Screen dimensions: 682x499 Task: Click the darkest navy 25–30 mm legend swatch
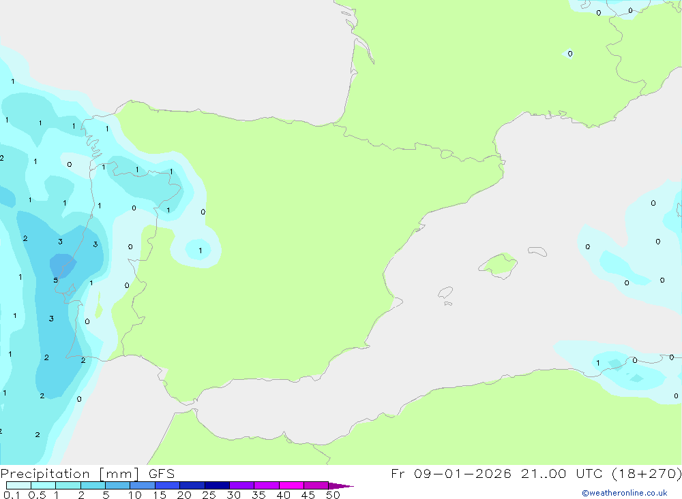point(217,485)
